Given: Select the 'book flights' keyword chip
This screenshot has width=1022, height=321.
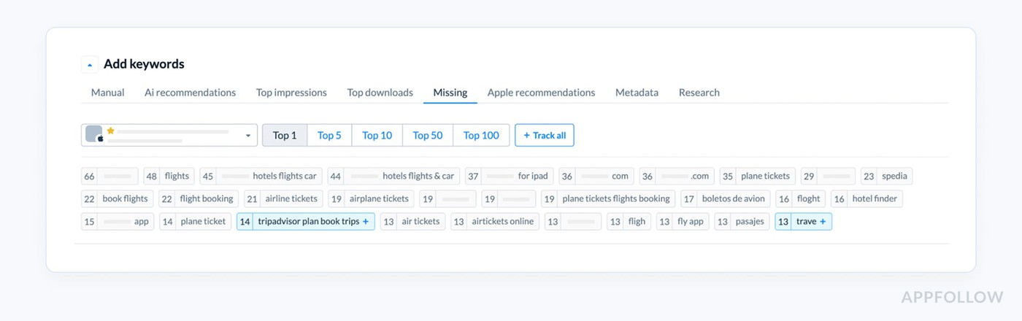Looking at the screenshot, I should coord(117,198).
